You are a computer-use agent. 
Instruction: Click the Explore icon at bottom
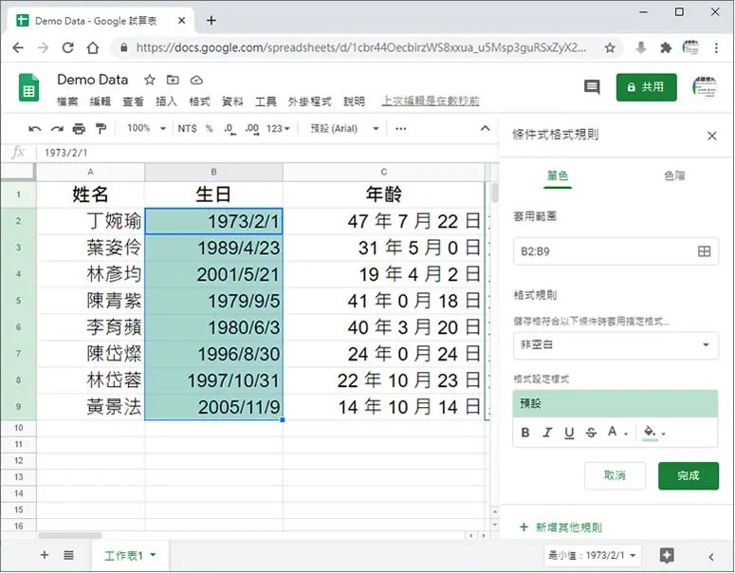[667, 555]
